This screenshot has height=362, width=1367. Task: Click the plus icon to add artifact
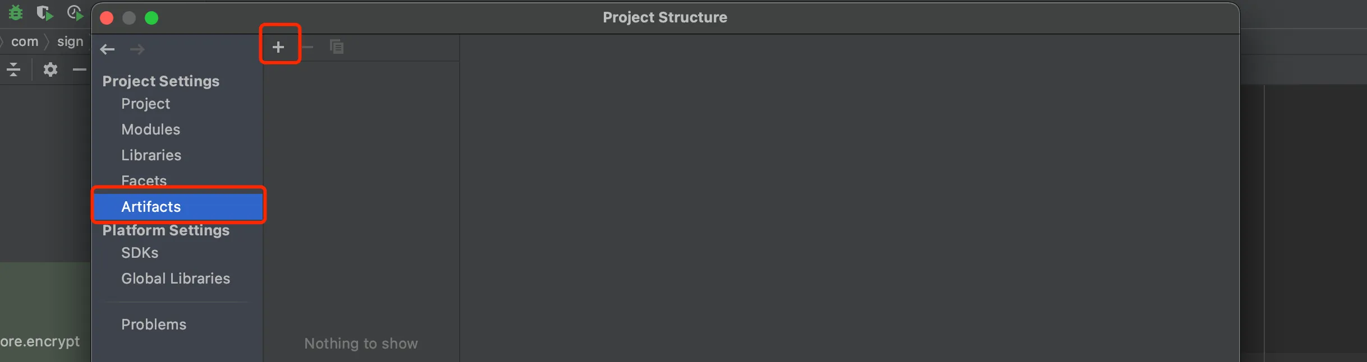[x=278, y=47]
